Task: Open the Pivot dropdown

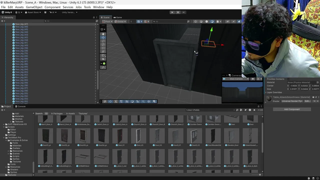Action: pos(107,21)
